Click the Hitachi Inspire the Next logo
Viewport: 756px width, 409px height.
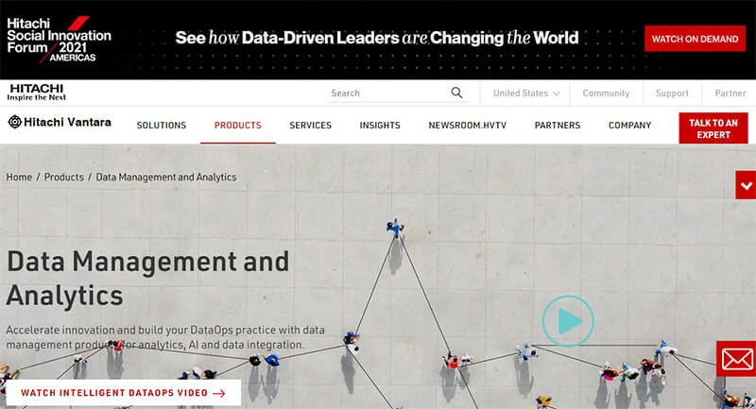click(x=36, y=92)
